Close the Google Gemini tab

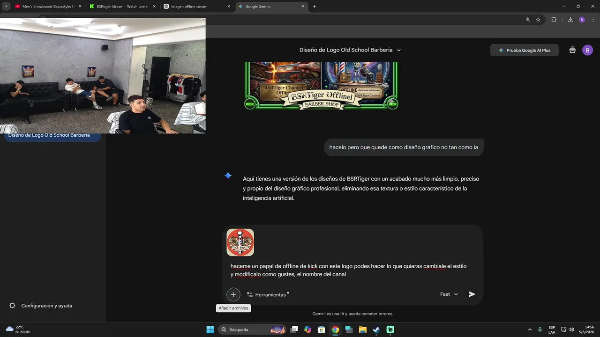tap(303, 7)
